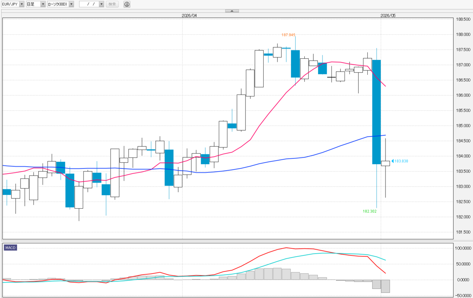Screen dimensions: 473x298
Task: Open the chart information icon
Action: point(127,4)
